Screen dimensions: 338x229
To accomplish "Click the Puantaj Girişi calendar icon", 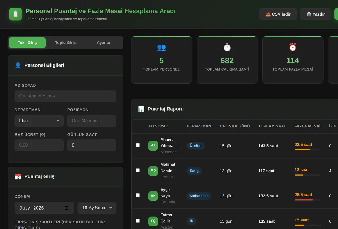I will coord(18,176).
